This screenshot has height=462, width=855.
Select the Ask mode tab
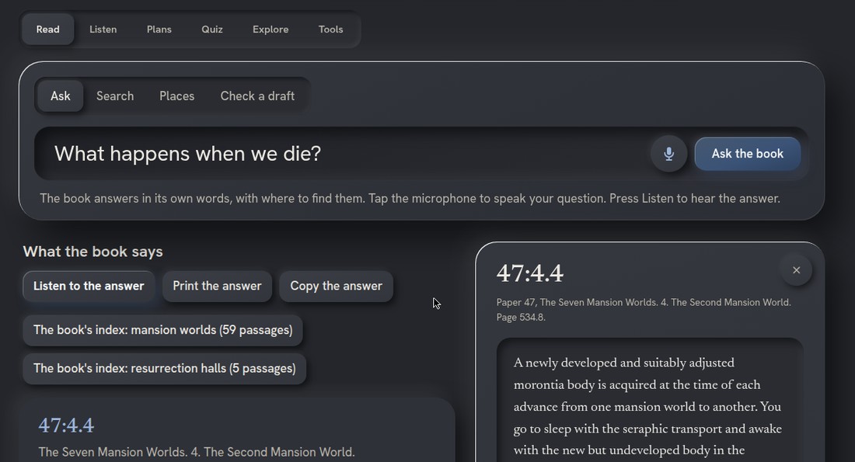point(61,96)
